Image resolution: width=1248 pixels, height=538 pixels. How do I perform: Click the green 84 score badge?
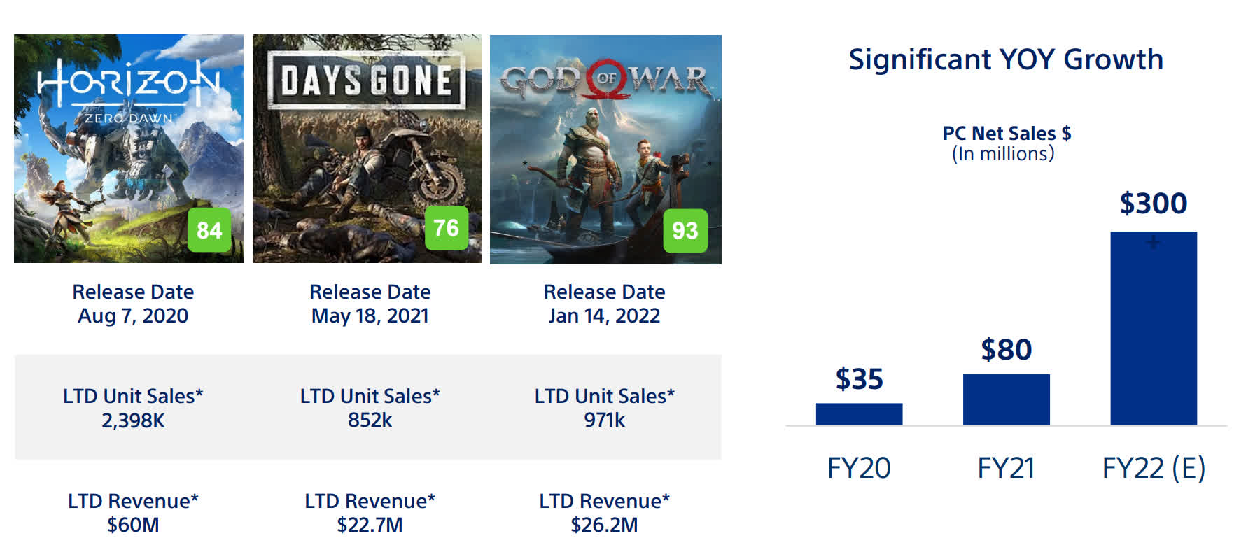209,230
